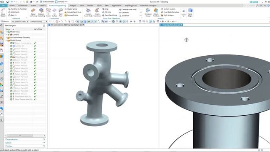The image size is (270, 152).
Task: Switch to the Home ribbon tab
Action: coord(12,5)
